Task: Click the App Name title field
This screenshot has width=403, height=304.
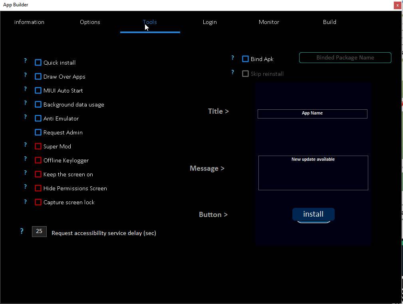Action: 312,114
